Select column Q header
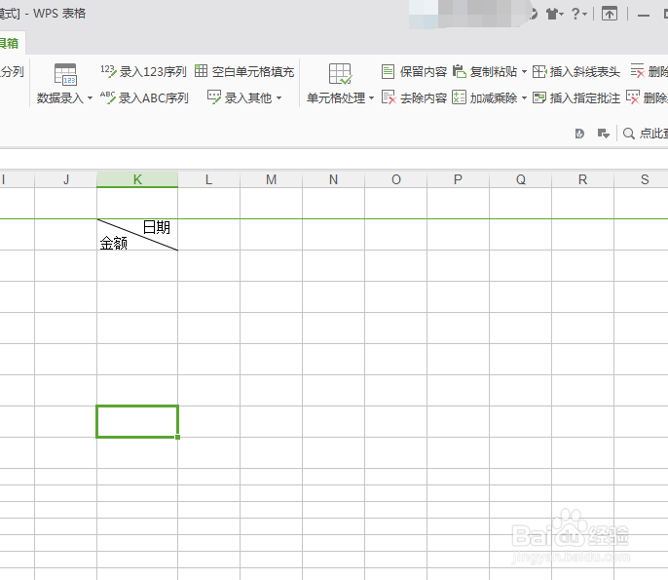 pos(521,179)
